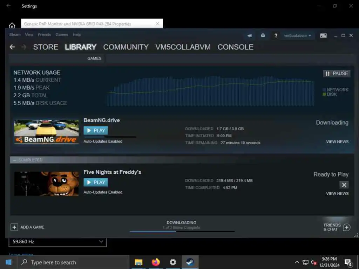
Task: Pause the current download
Action: (x=337, y=74)
